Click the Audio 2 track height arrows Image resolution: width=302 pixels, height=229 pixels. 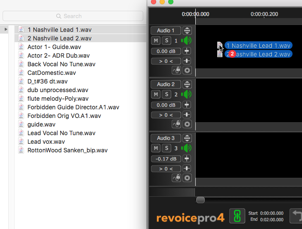click(x=187, y=84)
